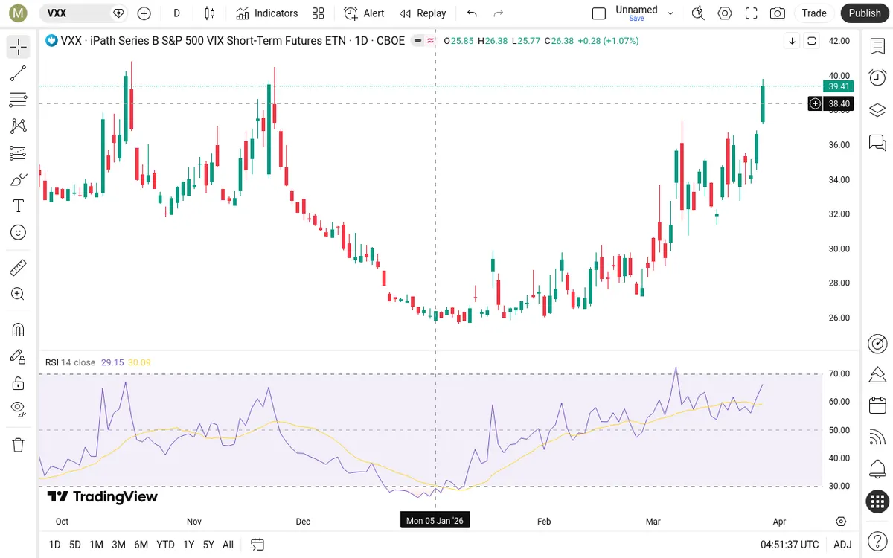Click the Publish button
The width and height of the screenshot is (893, 558).
865,13
